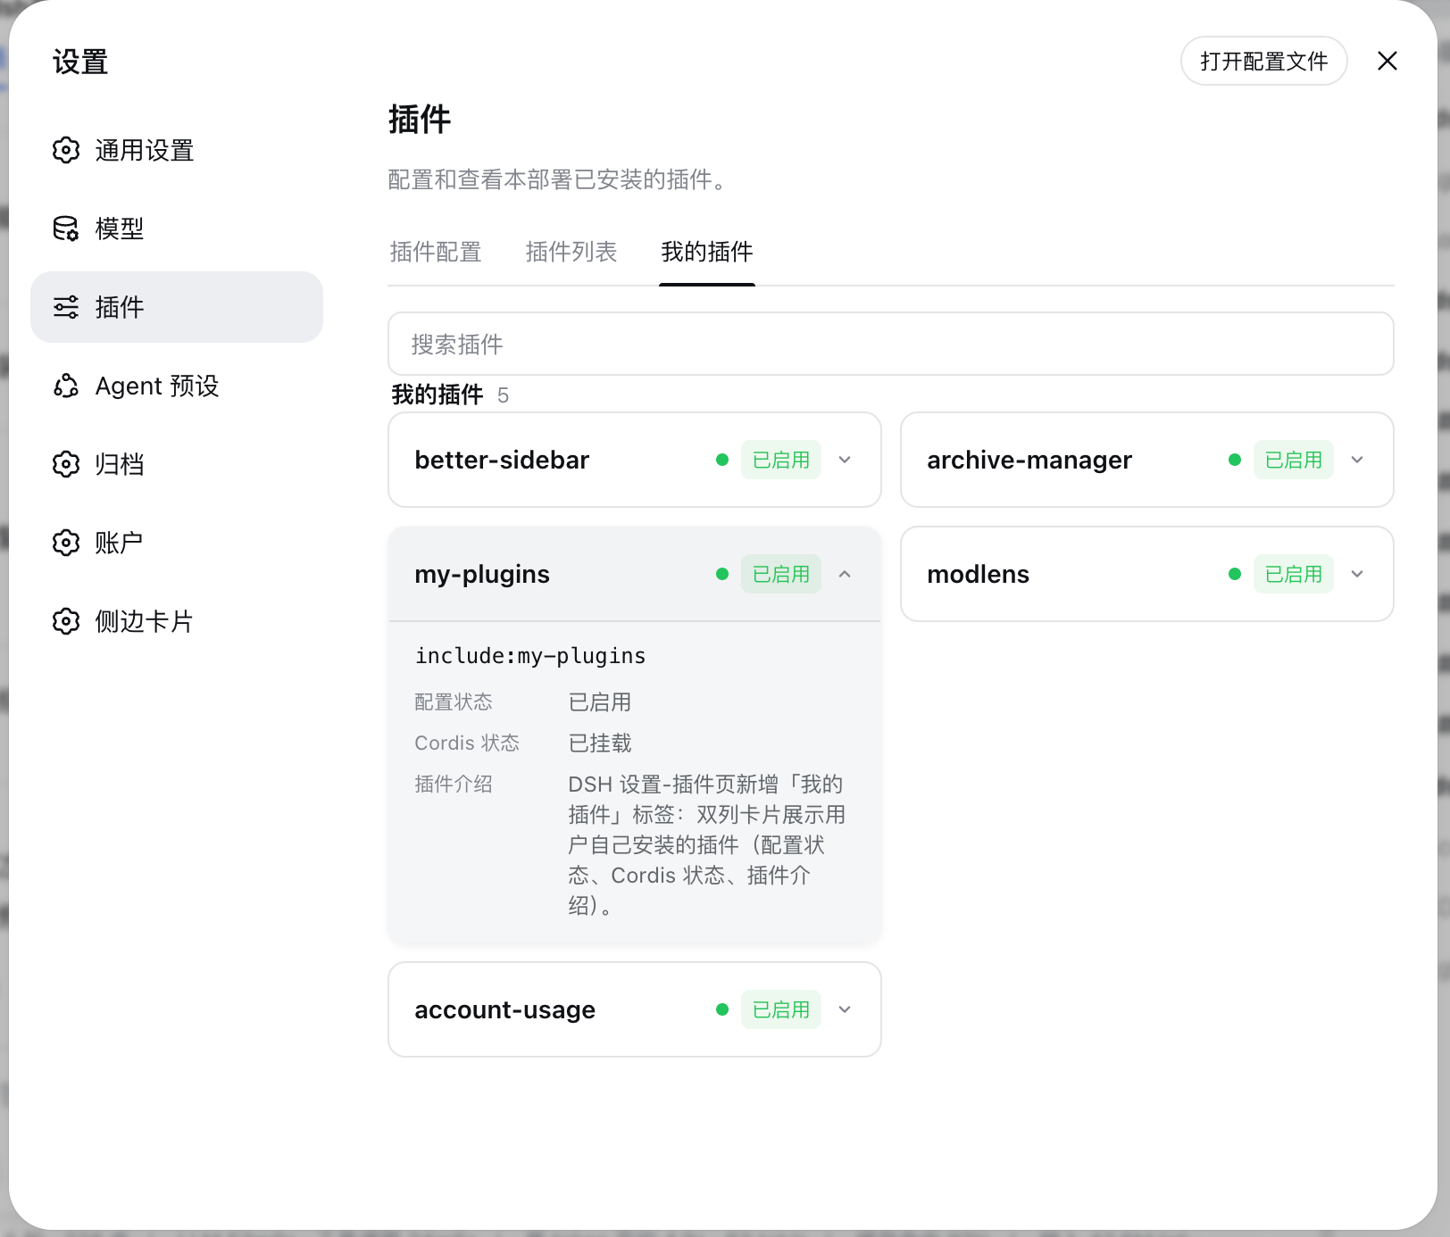The image size is (1450, 1237).
Task: Close the settings dialog with X
Action: tap(1387, 61)
